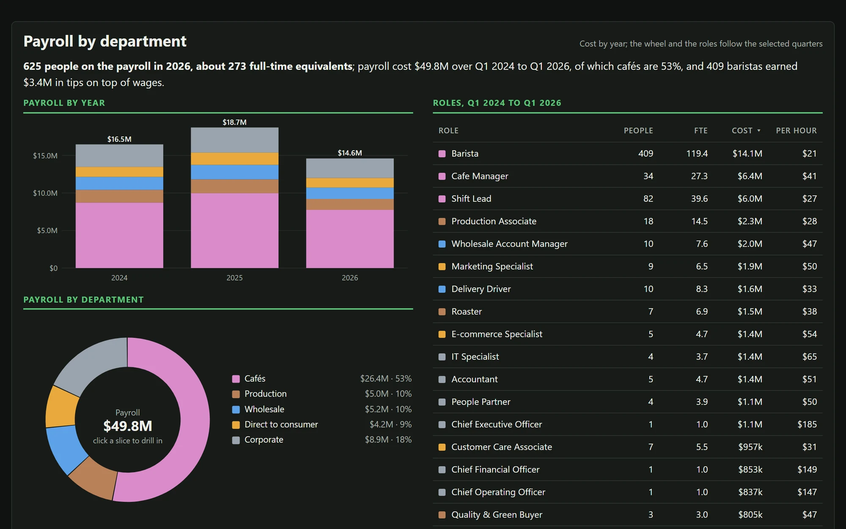Sort table by PEOPLE column header
846x529 pixels.
[x=638, y=131]
